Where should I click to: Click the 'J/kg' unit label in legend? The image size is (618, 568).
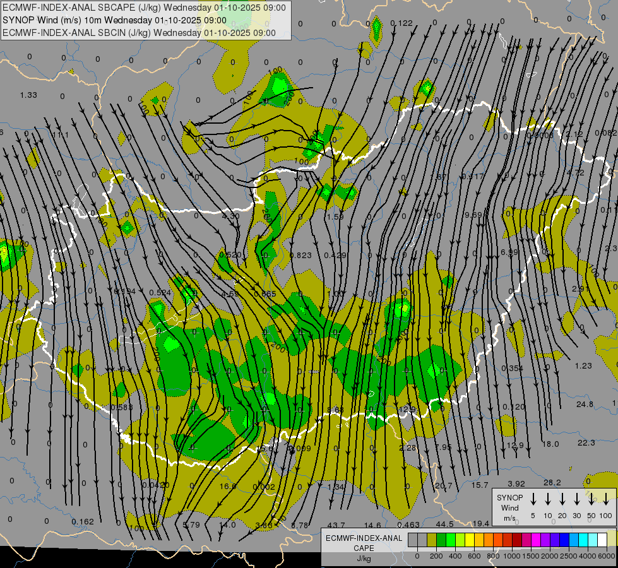[x=364, y=559]
